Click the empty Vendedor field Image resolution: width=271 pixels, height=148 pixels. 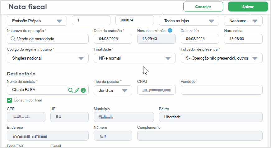[x=222, y=90]
